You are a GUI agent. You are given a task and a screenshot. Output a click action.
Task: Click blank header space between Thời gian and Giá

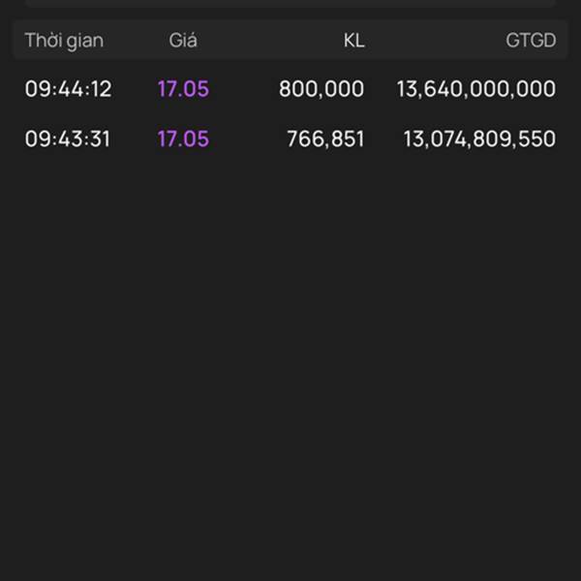[x=136, y=41]
